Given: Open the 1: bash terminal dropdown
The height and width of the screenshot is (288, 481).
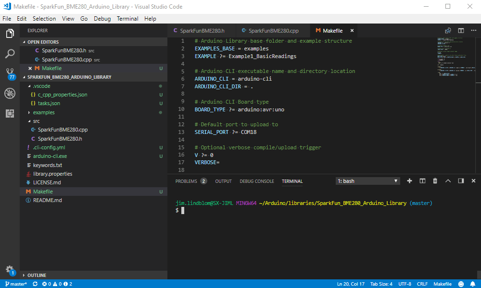Looking at the screenshot, I should (x=367, y=181).
